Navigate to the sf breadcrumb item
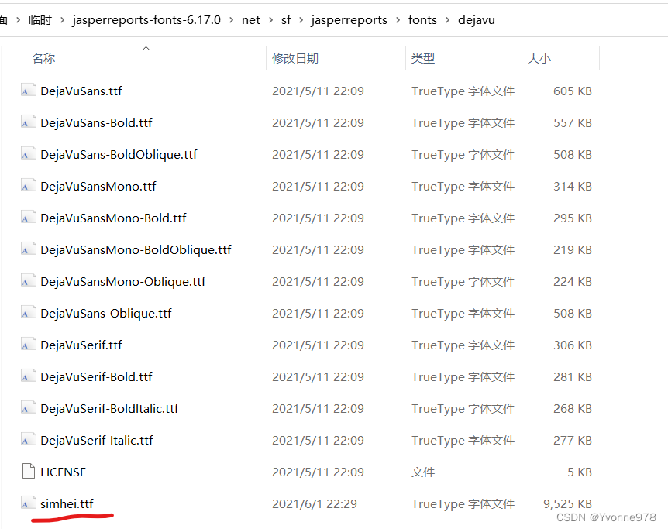 (286, 20)
